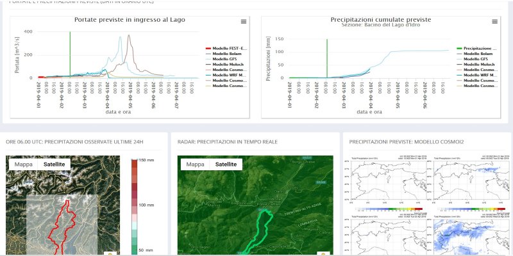Toggle Modello WRF M in Portate chart legend

[x=224, y=75]
